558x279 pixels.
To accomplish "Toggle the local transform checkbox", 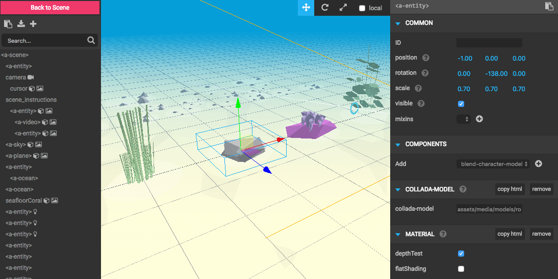I will point(362,8).
